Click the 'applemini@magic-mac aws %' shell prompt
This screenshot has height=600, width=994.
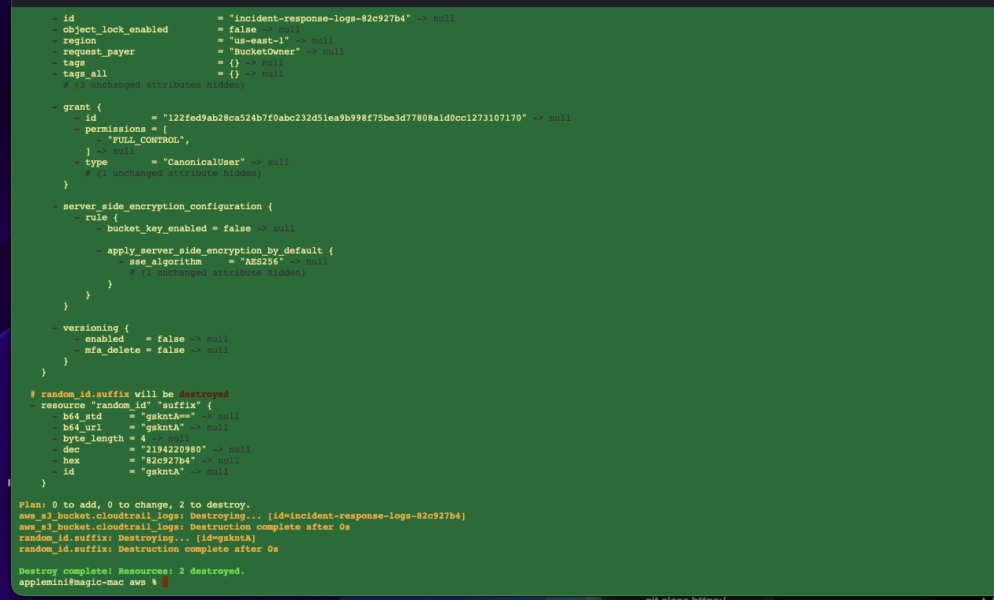(x=88, y=582)
